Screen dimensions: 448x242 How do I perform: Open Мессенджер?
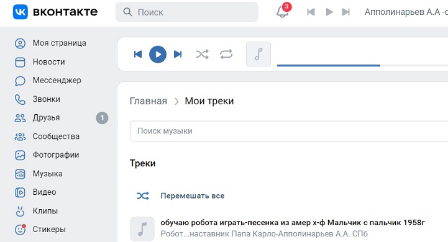[57, 81]
